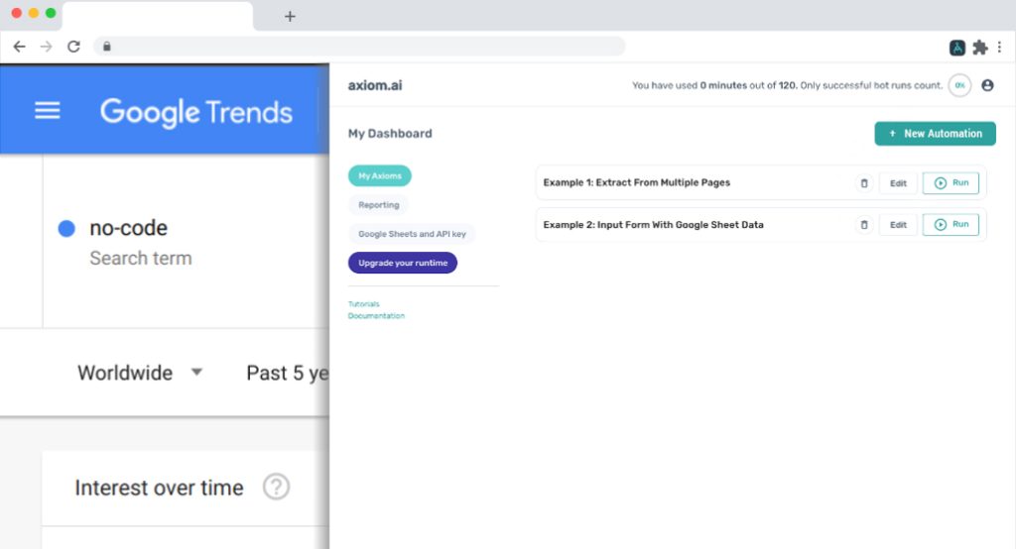
Task: Click the browser back arrow
Action: tap(20, 47)
